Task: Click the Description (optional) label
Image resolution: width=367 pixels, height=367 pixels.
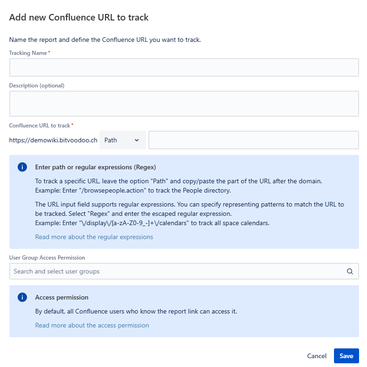Action: pos(37,86)
